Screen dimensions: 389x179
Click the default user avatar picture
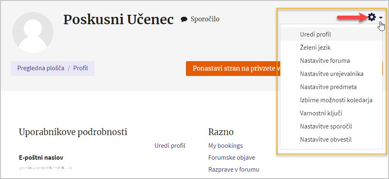(x=33, y=32)
